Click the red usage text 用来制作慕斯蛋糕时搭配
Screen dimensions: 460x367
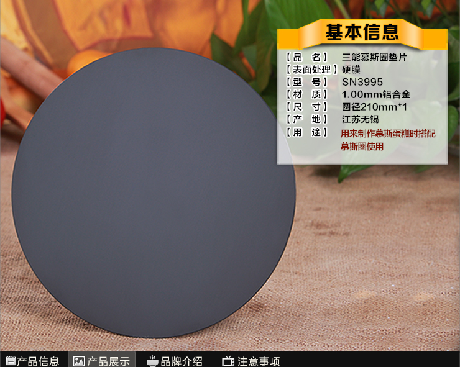388,134
